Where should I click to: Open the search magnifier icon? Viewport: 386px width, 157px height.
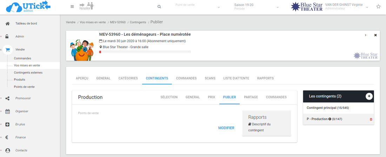159,7
